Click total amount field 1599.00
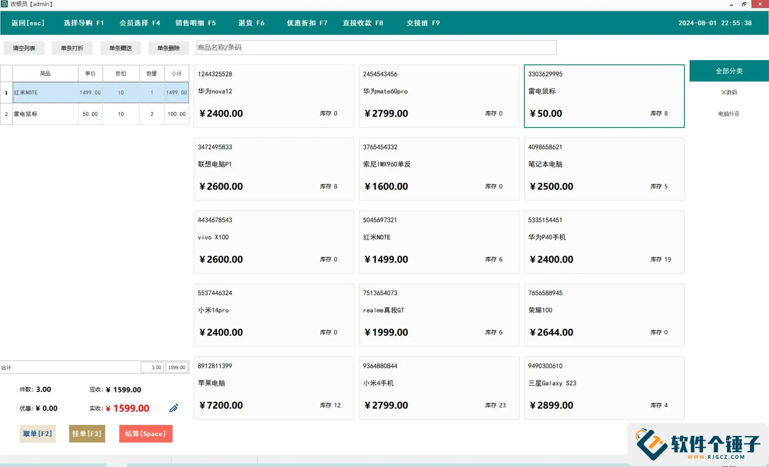Screen dimensions: 769x467 [176, 367]
